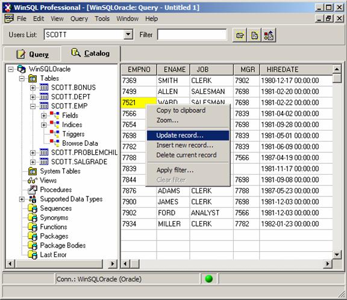Click the SCOTT.DEPT table icon
Viewport: 347px width, 300px height.
coord(44,96)
